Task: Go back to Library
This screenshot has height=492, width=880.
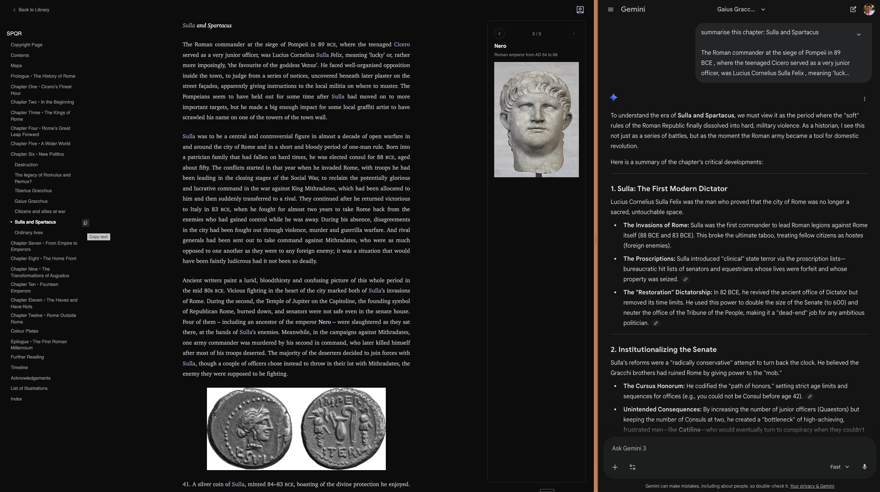Action: coord(31,10)
